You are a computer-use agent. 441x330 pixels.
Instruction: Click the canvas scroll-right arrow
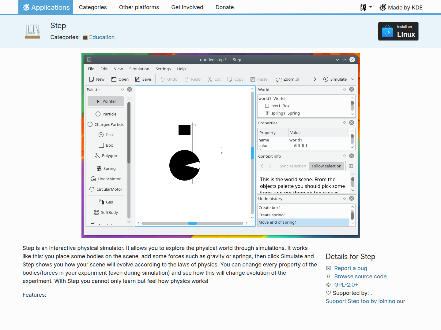coord(247,223)
